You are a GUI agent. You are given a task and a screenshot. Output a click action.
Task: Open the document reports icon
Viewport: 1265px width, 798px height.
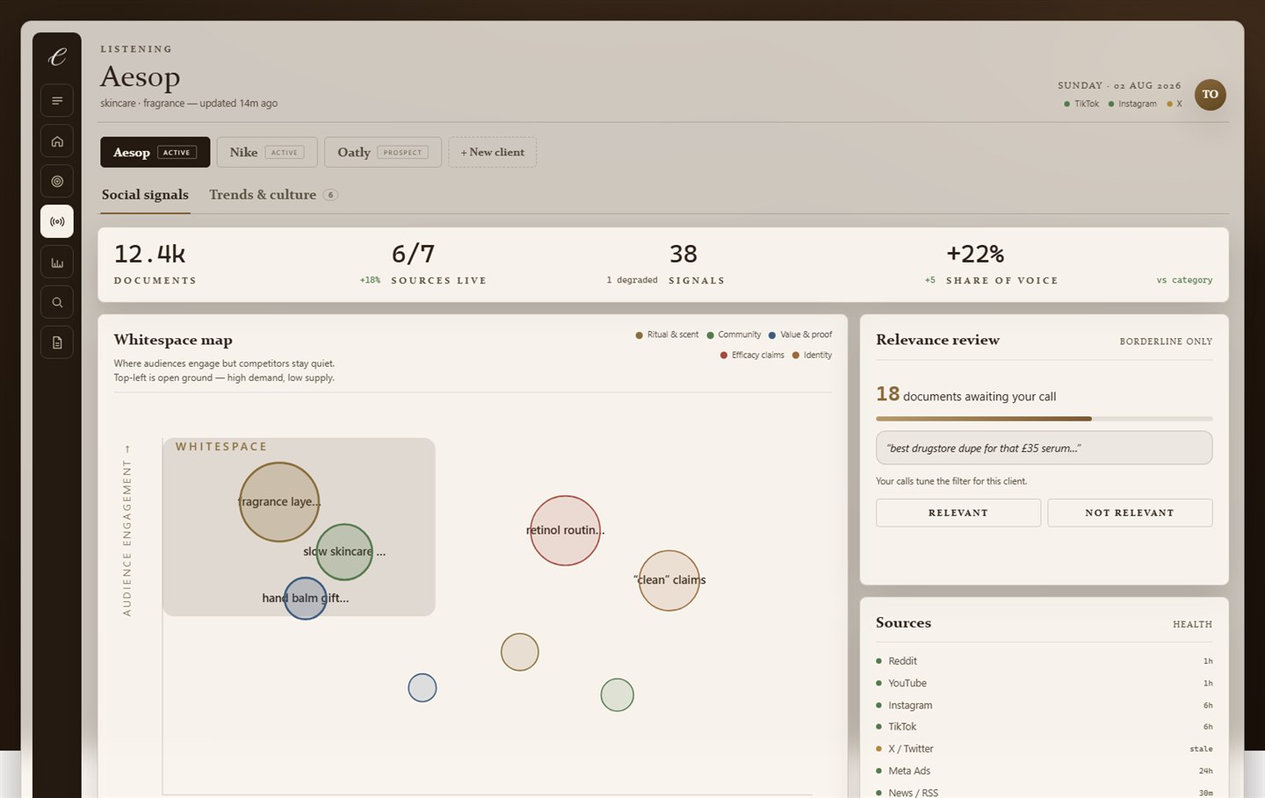[x=57, y=342]
